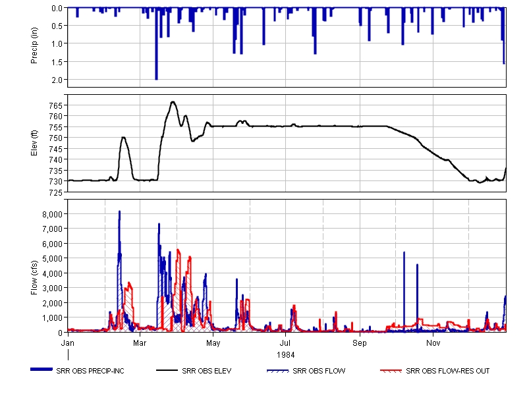Click the "3,000" flow tick label
Viewport: 527px width, 413px height.
click(53, 289)
